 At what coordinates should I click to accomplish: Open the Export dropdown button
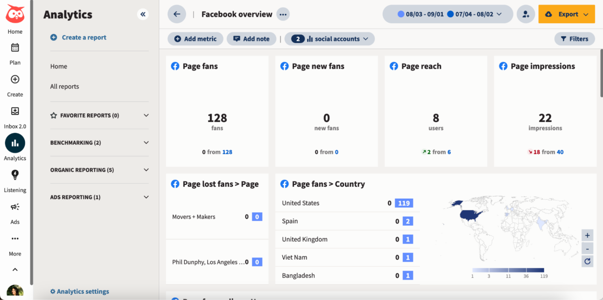point(566,14)
